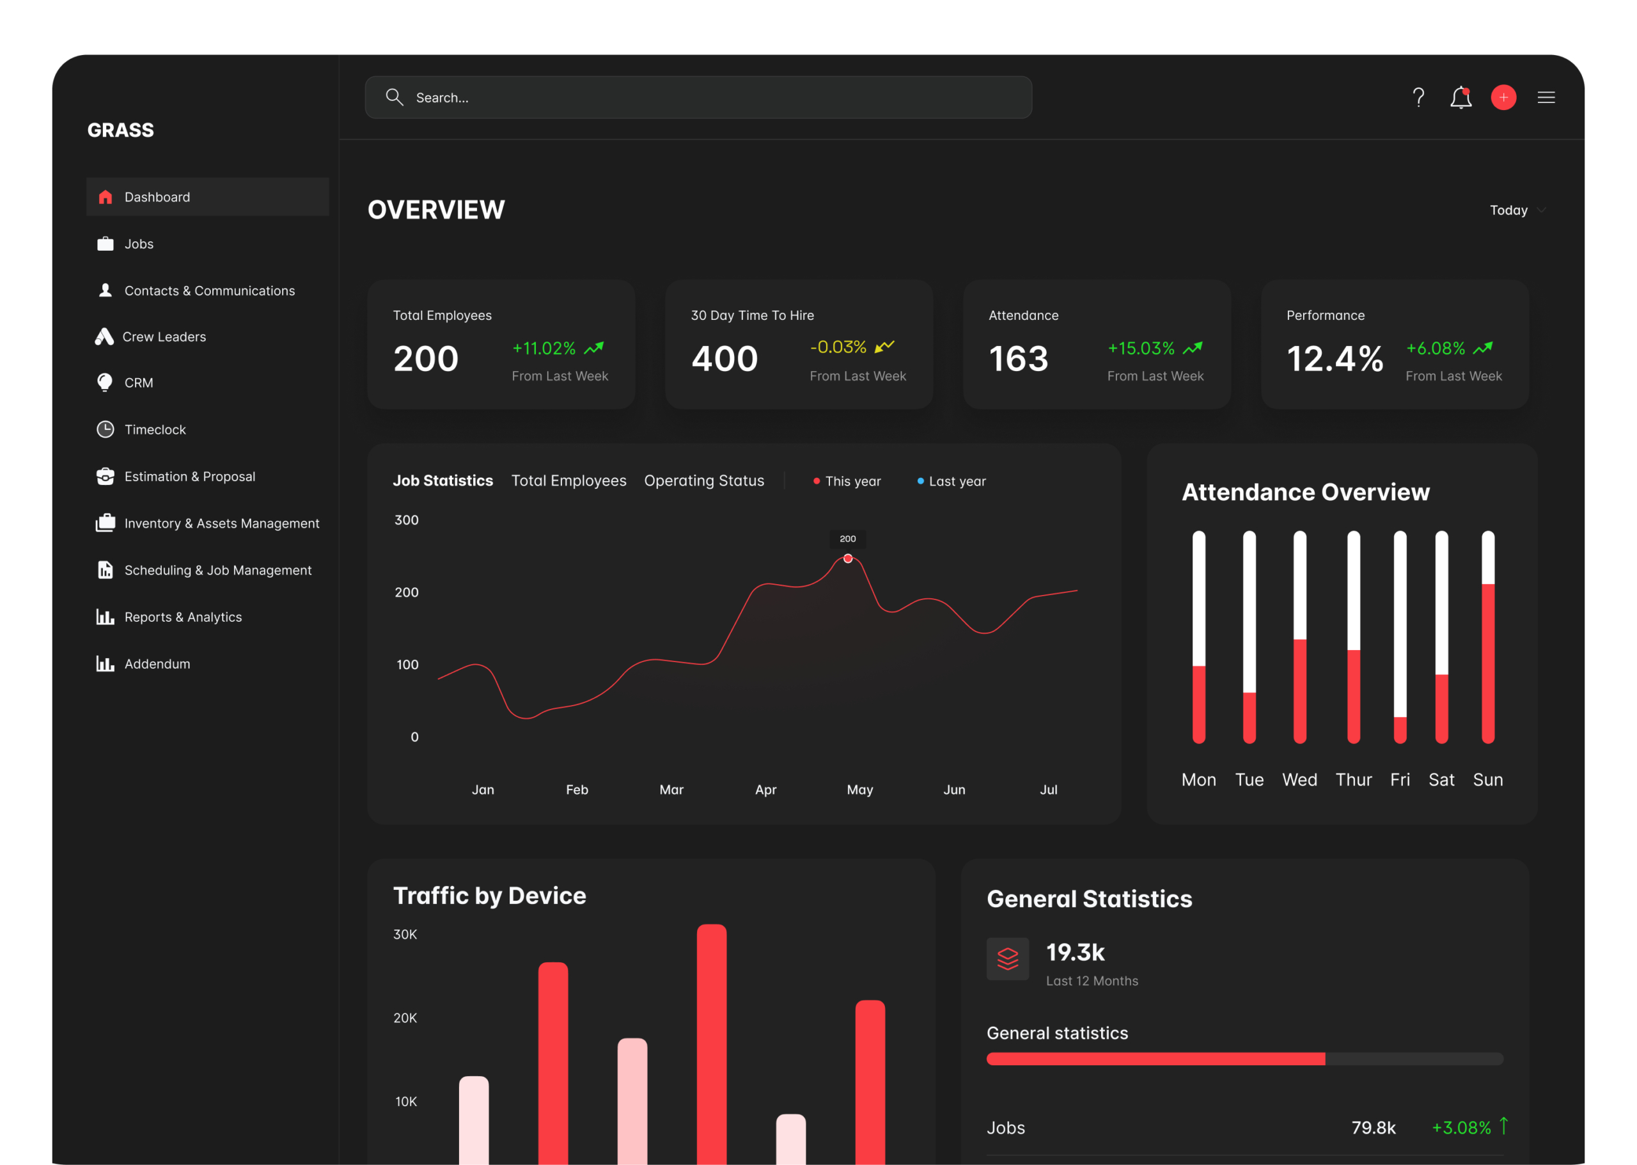
Task: Open Reports & Analytics in sidebar
Action: click(183, 617)
